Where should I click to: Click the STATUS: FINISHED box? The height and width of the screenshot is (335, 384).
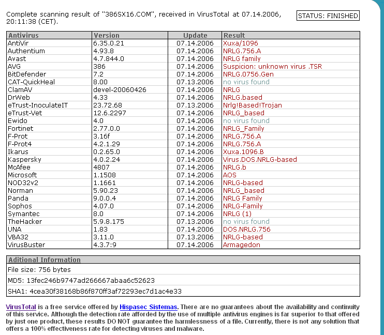(328, 16)
